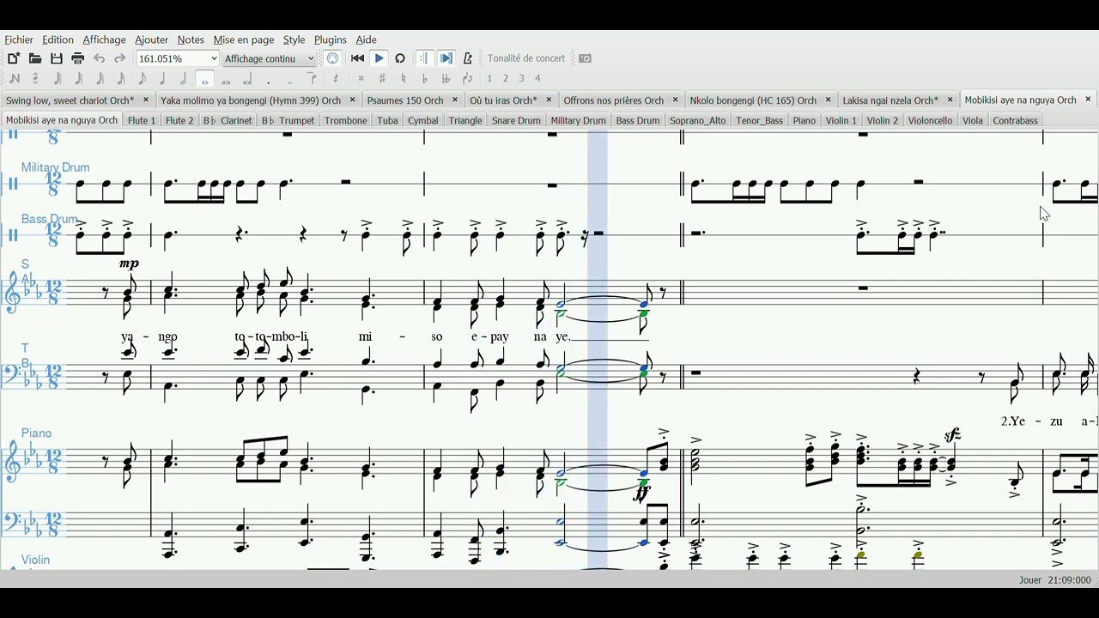Select voice 1 button
Viewport: 1099px width, 618px height.
tap(489, 79)
